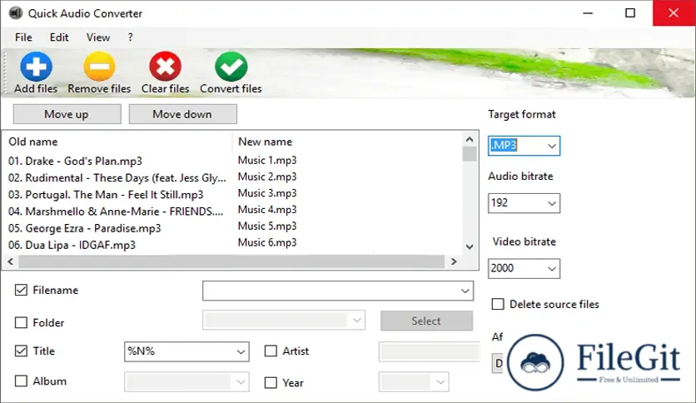The image size is (696, 403).
Task: Click the horizontal scroll right arrow
Action: 453,261
